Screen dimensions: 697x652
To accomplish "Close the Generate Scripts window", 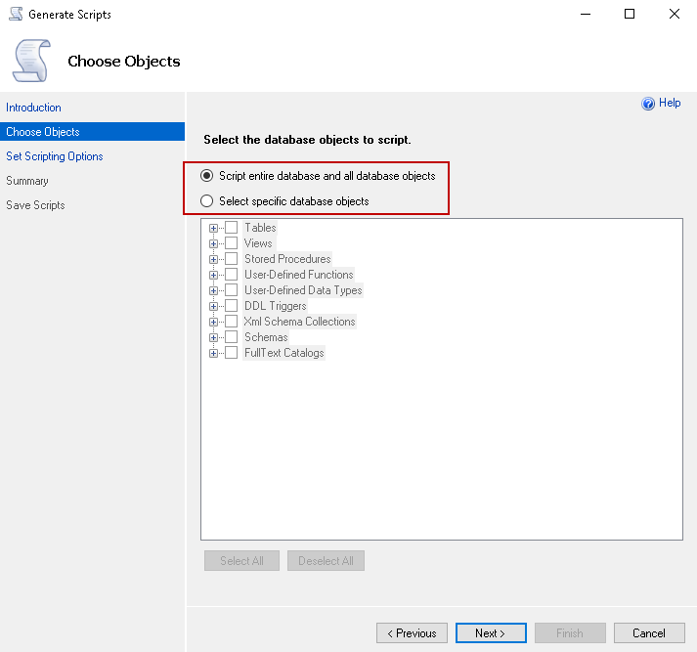I will [x=675, y=14].
